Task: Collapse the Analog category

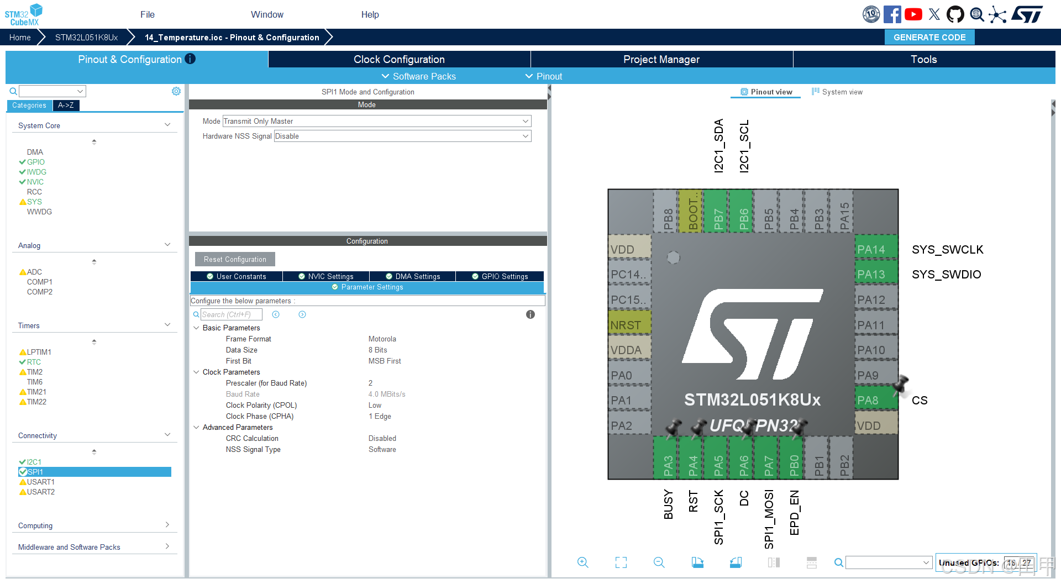Action: [167, 245]
